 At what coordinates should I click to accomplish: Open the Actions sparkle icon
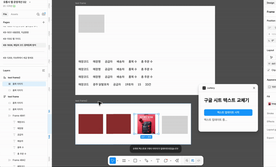pos(177,160)
